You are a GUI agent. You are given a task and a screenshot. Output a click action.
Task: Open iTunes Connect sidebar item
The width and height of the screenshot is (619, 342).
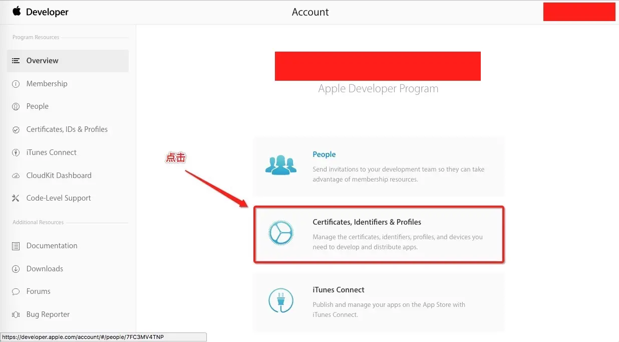click(x=52, y=152)
